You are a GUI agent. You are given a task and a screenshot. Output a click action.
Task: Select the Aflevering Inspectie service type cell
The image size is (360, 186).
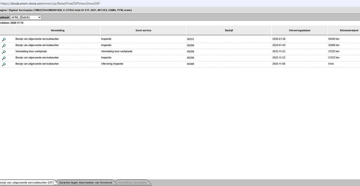(112, 64)
